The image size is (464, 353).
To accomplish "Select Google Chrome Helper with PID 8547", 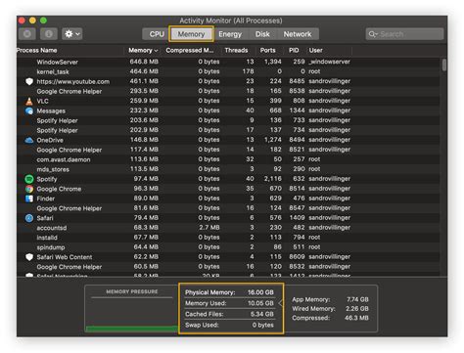I will tap(70, 208).
